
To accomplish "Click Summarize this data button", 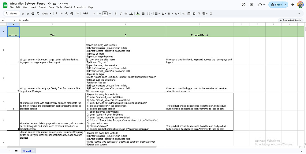I will click(x=290, y=20).
